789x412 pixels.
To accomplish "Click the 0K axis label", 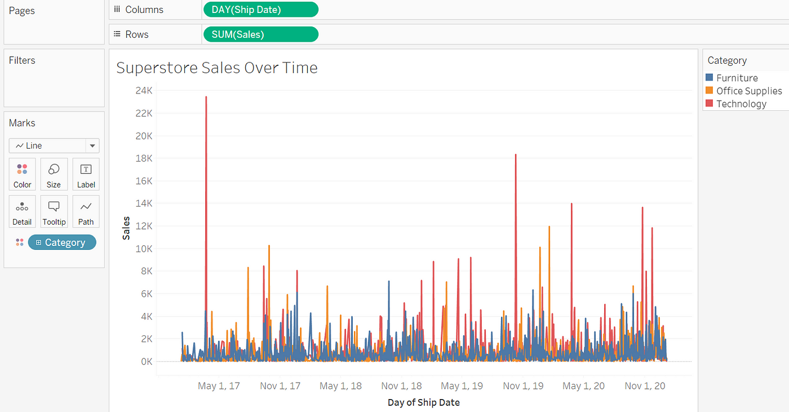I will point(147,361).
